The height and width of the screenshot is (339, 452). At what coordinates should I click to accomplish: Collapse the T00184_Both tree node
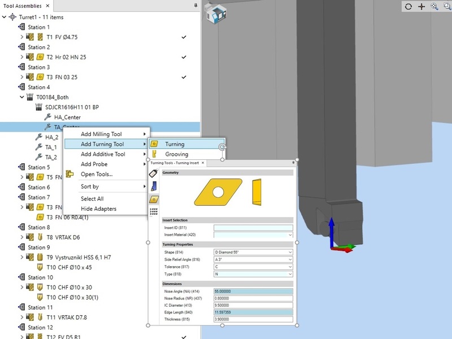[22, 97]
